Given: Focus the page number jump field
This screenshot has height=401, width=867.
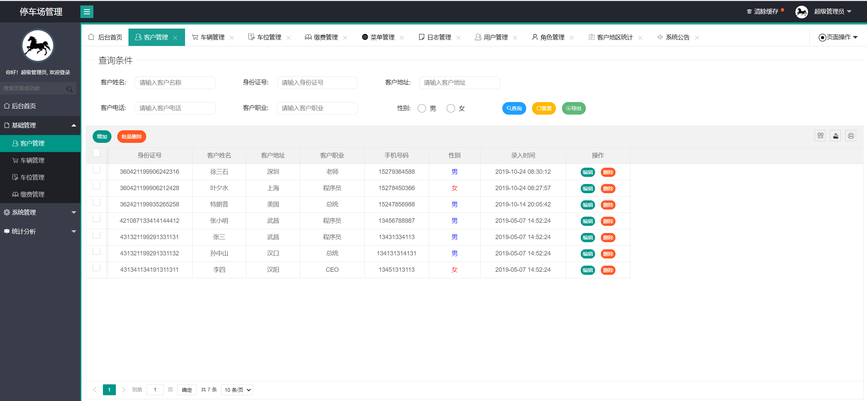Looking at the screenshot, I should pyautogui.click(x=155, y=390).
